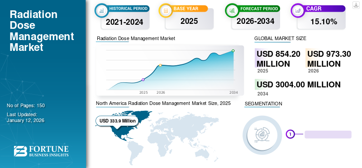362x168 pixels.
Task: Click the USD 333.9 Million callout
Action: click(118, 121)
